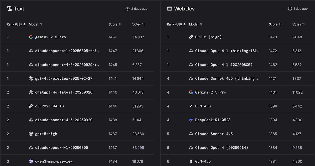The height and width of the screenshot is (166, 315).
Task: Open the Text leaderboard heading
Action: [19, 9]
